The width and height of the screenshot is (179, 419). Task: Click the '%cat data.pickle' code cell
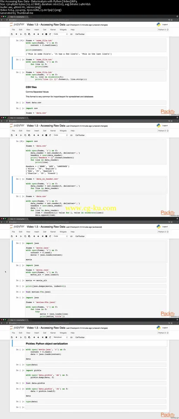coord(96,383)
